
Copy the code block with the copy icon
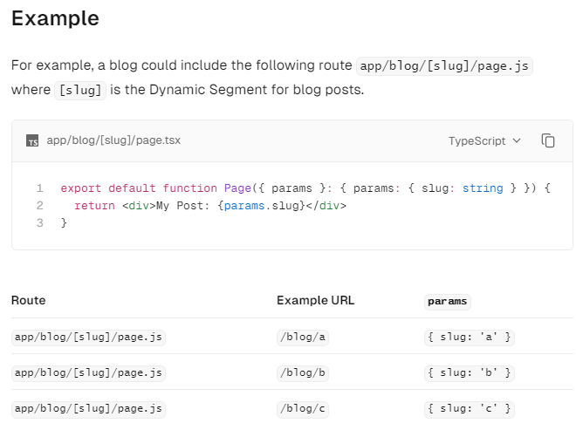point(548,140)
